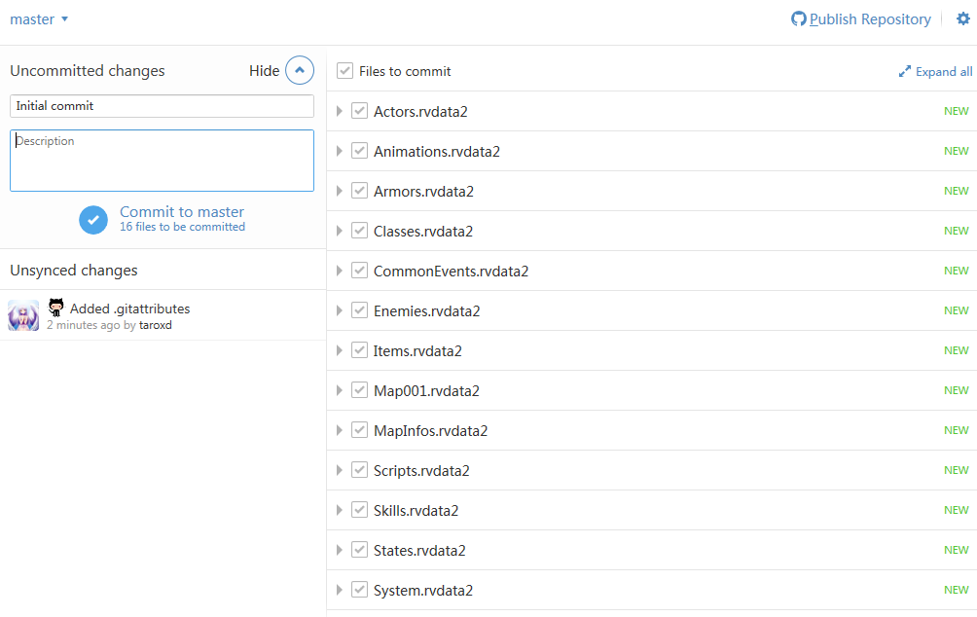
Task: Expand the Map001.rvdata2 diff
Action: 339,390
